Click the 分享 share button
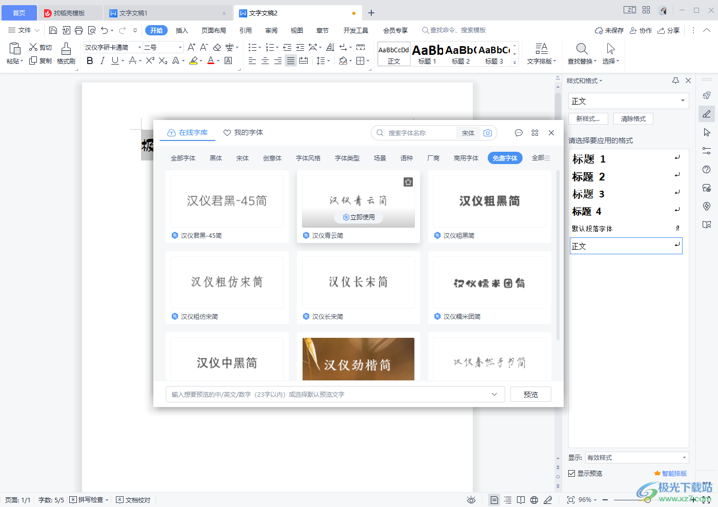This screenshot has height=507, width=718. click(669, 30)
